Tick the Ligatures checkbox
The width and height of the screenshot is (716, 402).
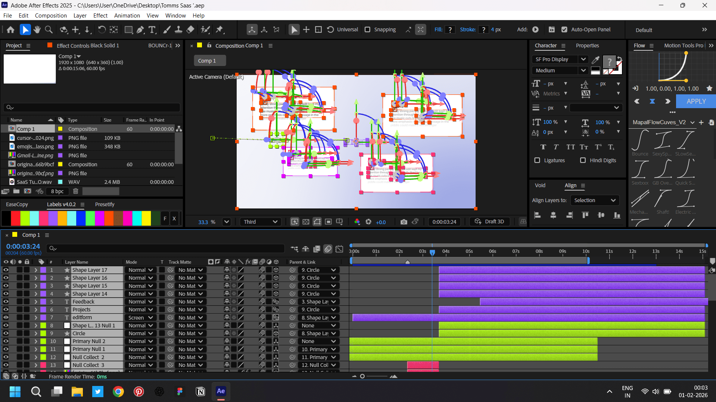[x=537, y=160]
